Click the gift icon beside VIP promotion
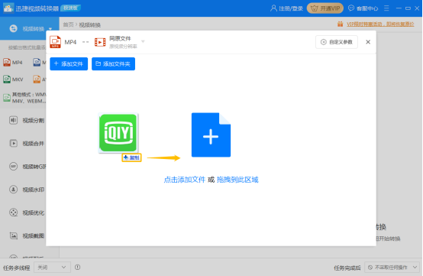This screenshot has height=276, width=423. (x=341, y=24)
